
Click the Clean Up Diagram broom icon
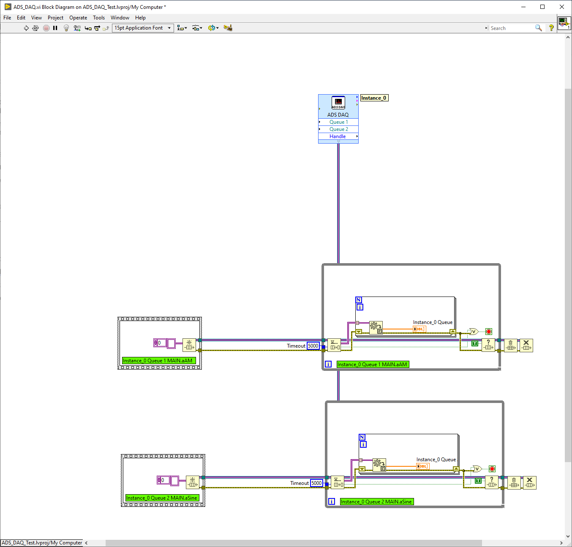228,28
